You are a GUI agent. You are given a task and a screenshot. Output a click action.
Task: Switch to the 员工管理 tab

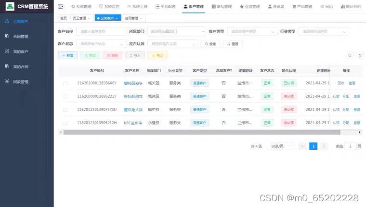tap(79, 18)
